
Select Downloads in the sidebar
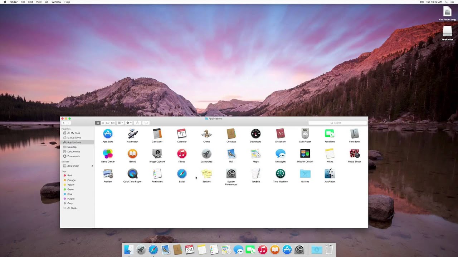tap(77, 156)
